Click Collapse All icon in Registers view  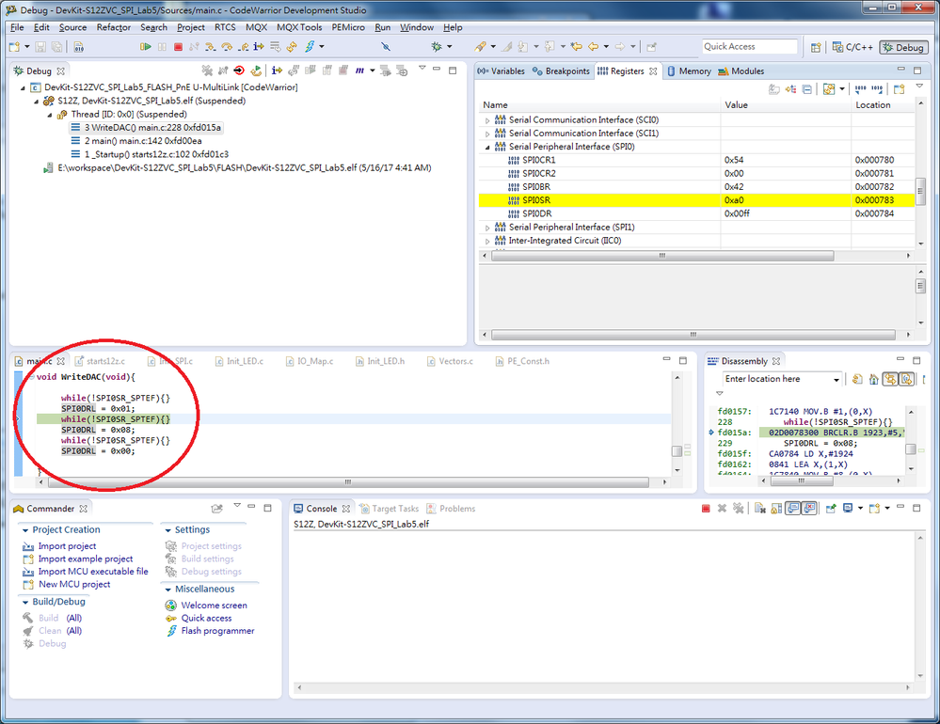(807, 89)
